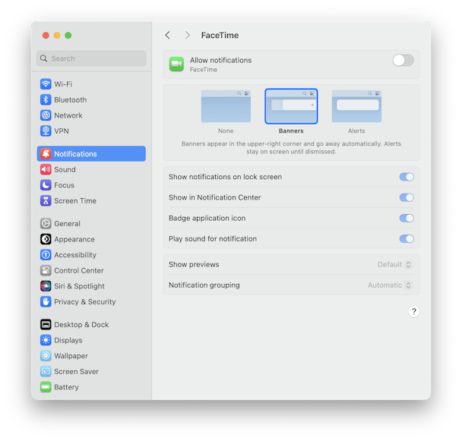Open the Show previews Default dropdown
462x441 pixels.
point(395,264)
